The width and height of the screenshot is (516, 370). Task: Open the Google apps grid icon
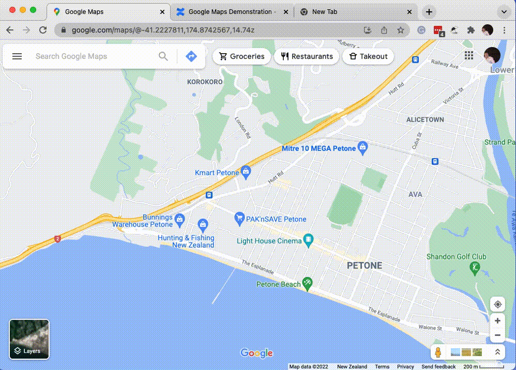tap(469, 55)
